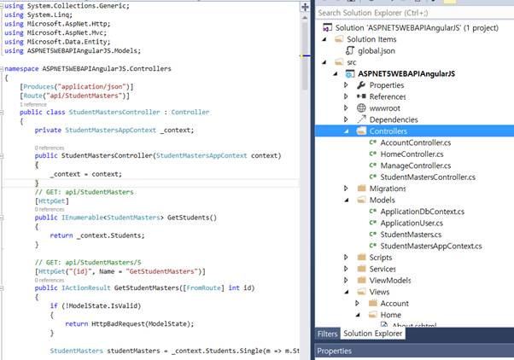Click the ASPNET5WEBAPIAngularJS project icon
Image resolution: width=514 pixels, height=360 pixels.
[x=350, y=73]
